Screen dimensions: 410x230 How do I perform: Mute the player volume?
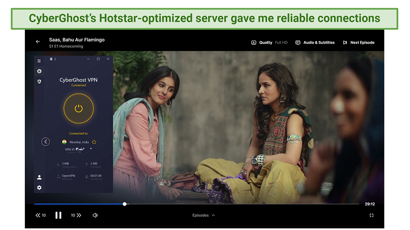pos(95,215)
